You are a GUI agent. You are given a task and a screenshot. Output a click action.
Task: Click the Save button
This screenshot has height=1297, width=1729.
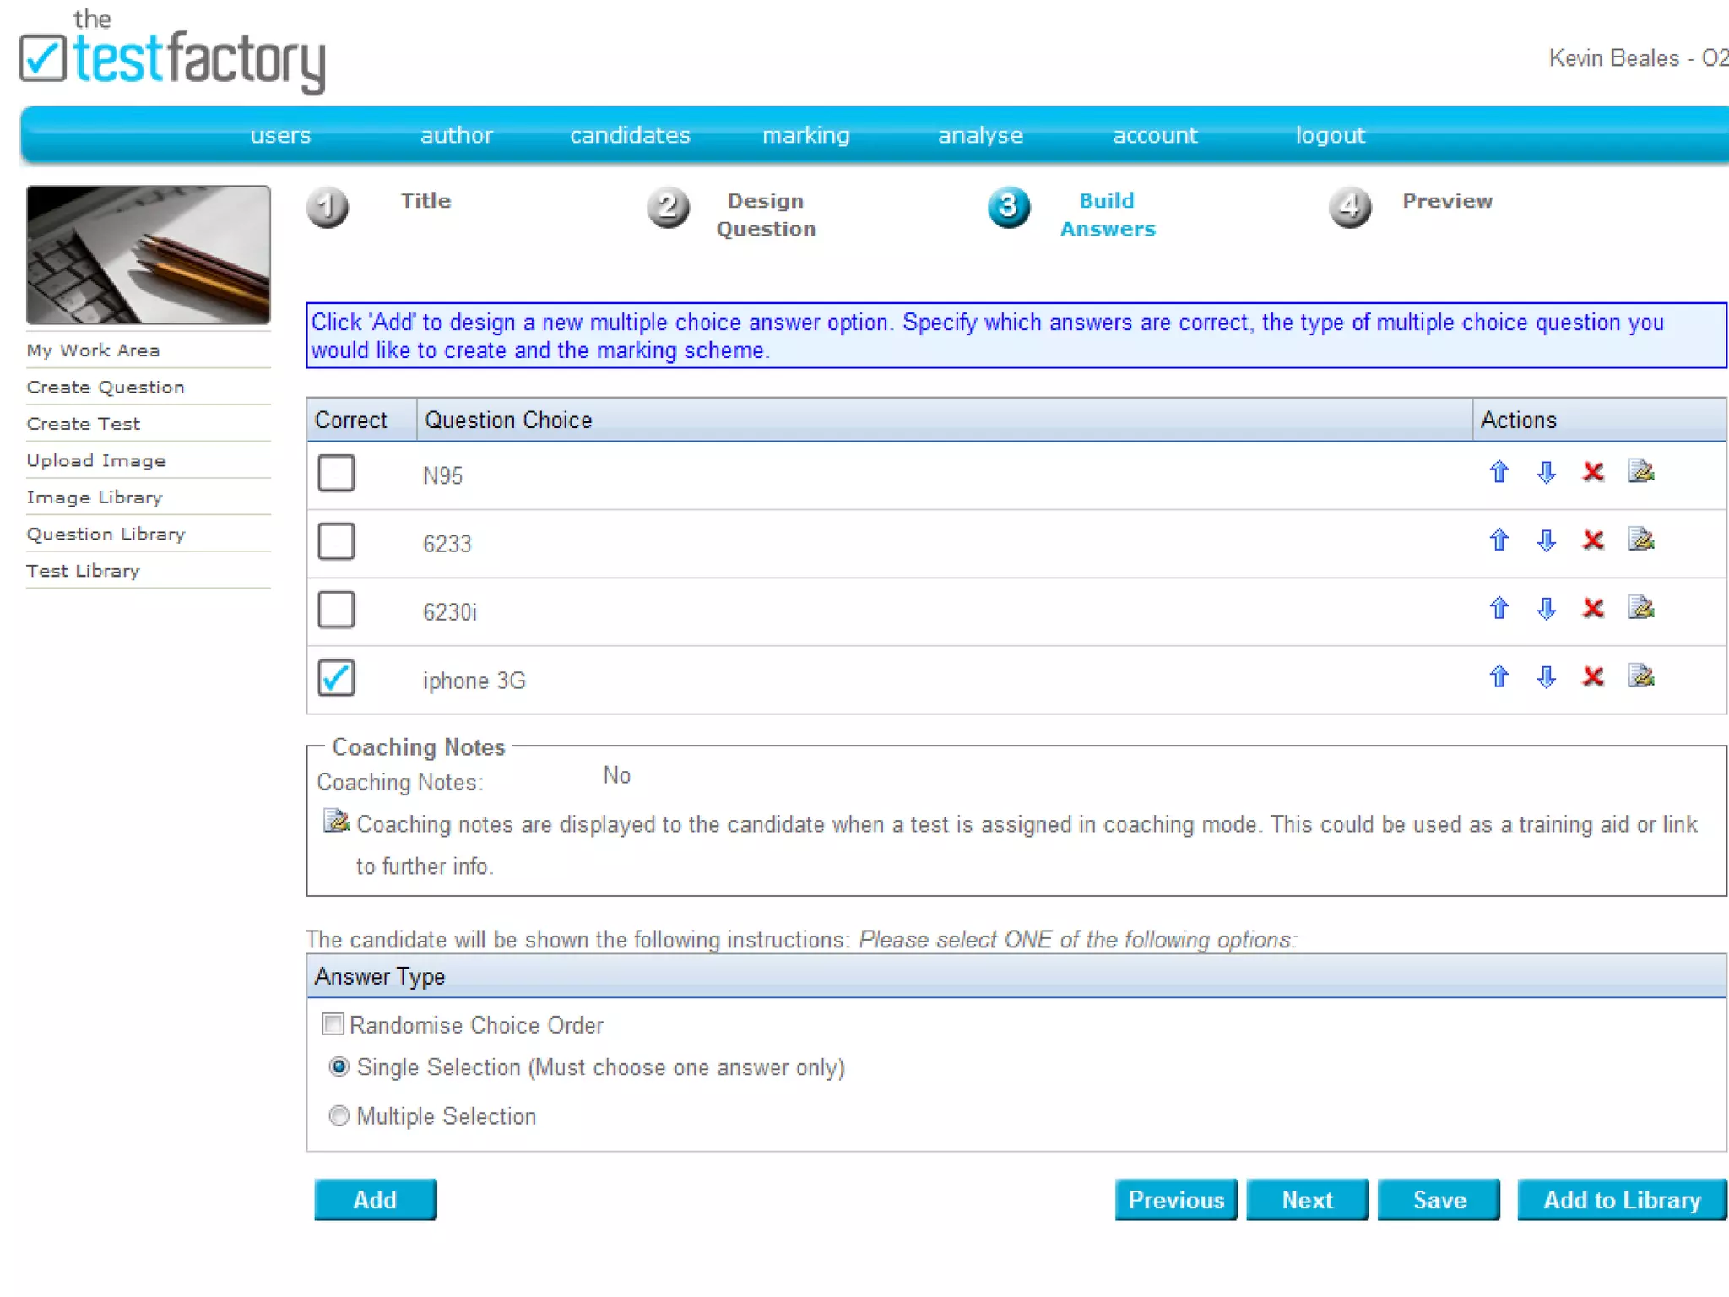[1439, 1200]
